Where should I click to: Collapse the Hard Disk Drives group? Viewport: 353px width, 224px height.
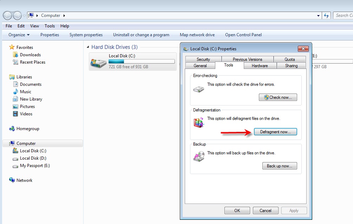click(88, 47)
